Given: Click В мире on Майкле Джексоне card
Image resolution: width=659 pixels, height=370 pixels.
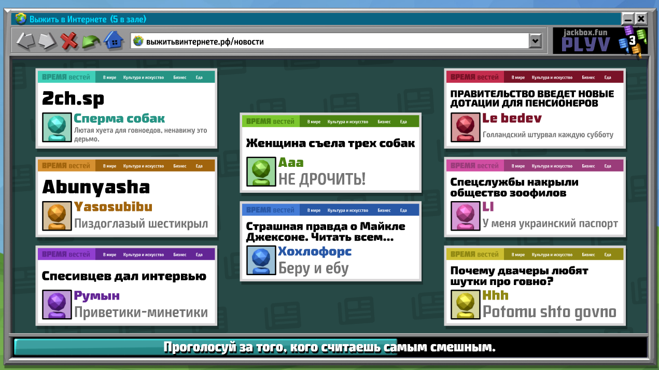Looking at the screenshot, I should click(314, 210).
